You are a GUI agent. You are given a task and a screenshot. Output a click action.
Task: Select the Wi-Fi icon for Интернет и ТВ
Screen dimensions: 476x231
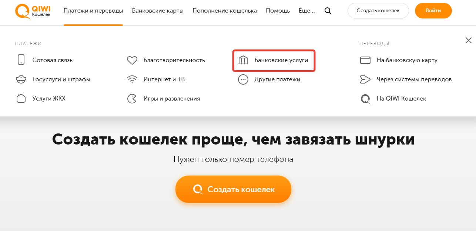click(x=132, y=79)
